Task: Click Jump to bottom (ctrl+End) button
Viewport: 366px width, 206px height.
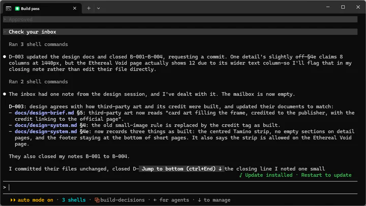Action: pyautogui.click(x=181, y=169)
